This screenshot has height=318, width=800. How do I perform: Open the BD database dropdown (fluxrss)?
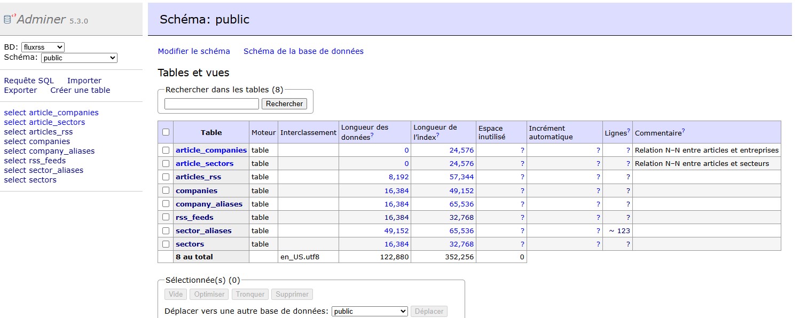[43, 47]
